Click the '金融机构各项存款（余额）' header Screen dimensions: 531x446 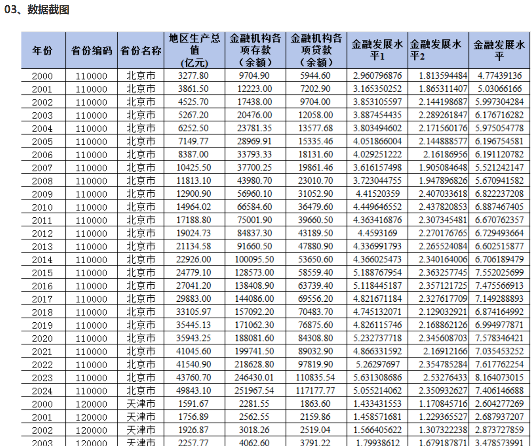coord(255,50)
